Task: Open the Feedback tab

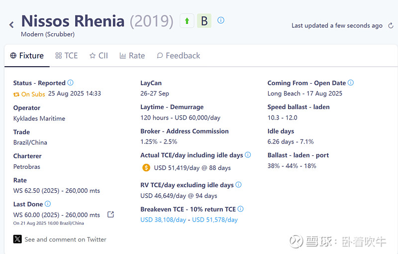Action: pyautogui.click(x=179, y=56)
